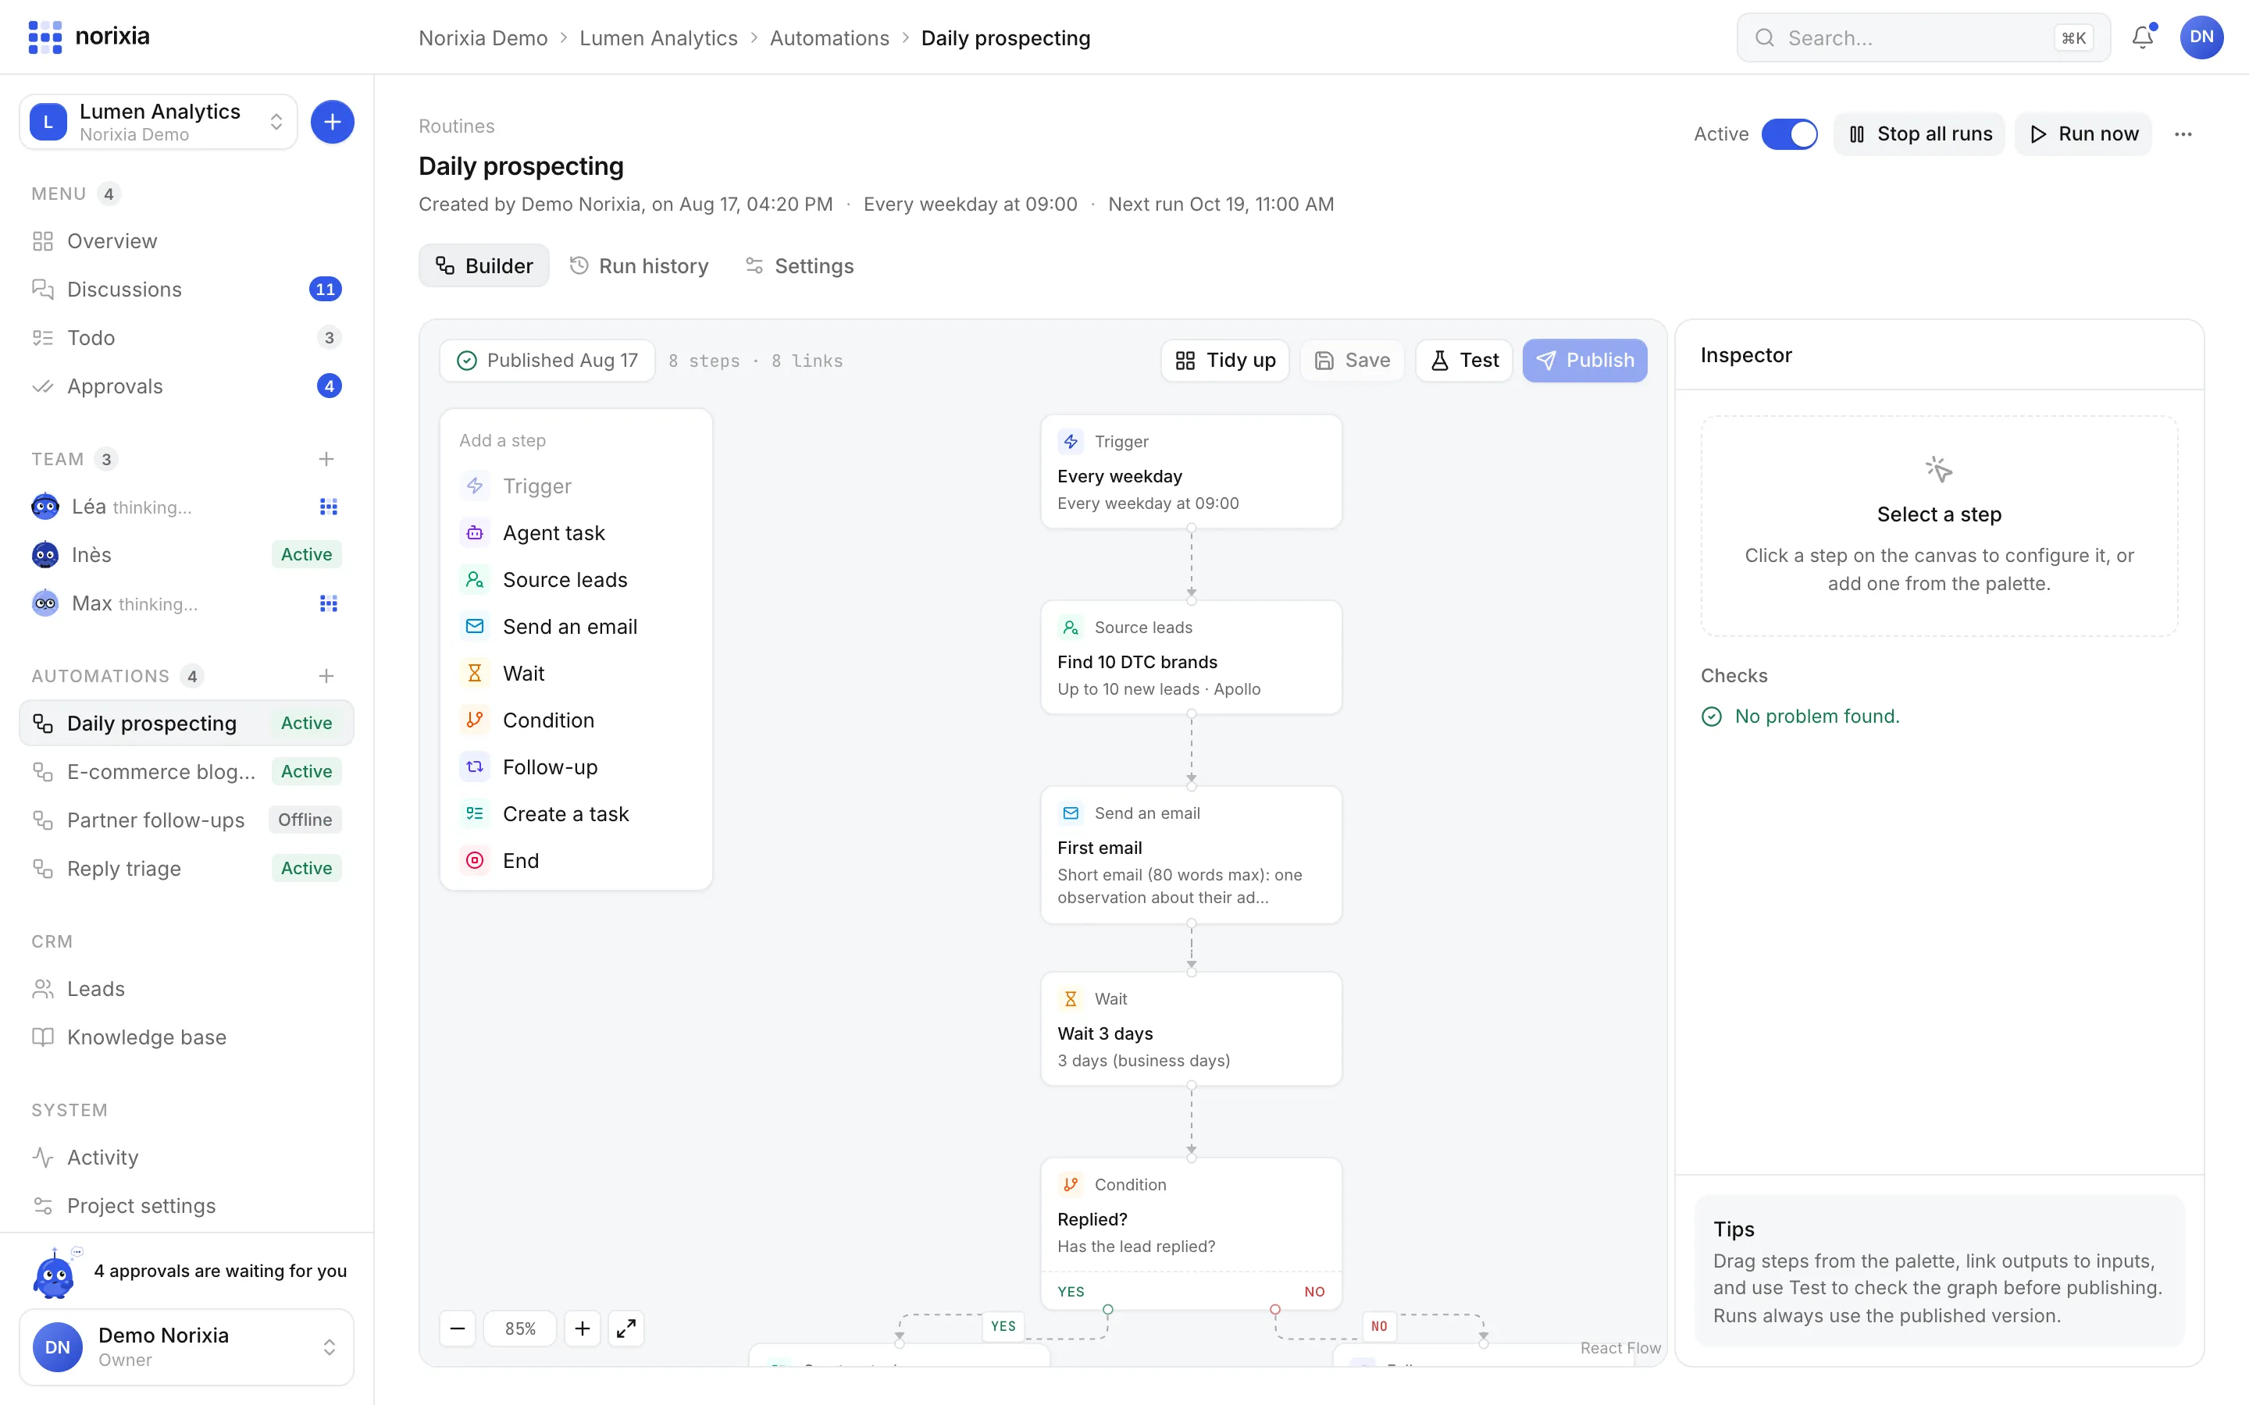Click the Publish button
Screen dimensions: 2249x1405
[x=1584, y=361]
